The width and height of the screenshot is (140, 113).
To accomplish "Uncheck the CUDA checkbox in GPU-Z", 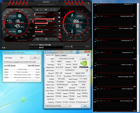I will (63, 102).
